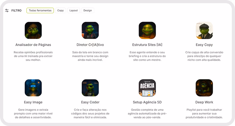Click the FILTRO label

point(16,10)
